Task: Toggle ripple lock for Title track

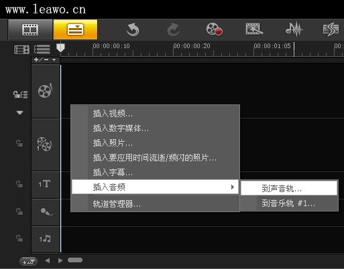Action: point(19,184)
